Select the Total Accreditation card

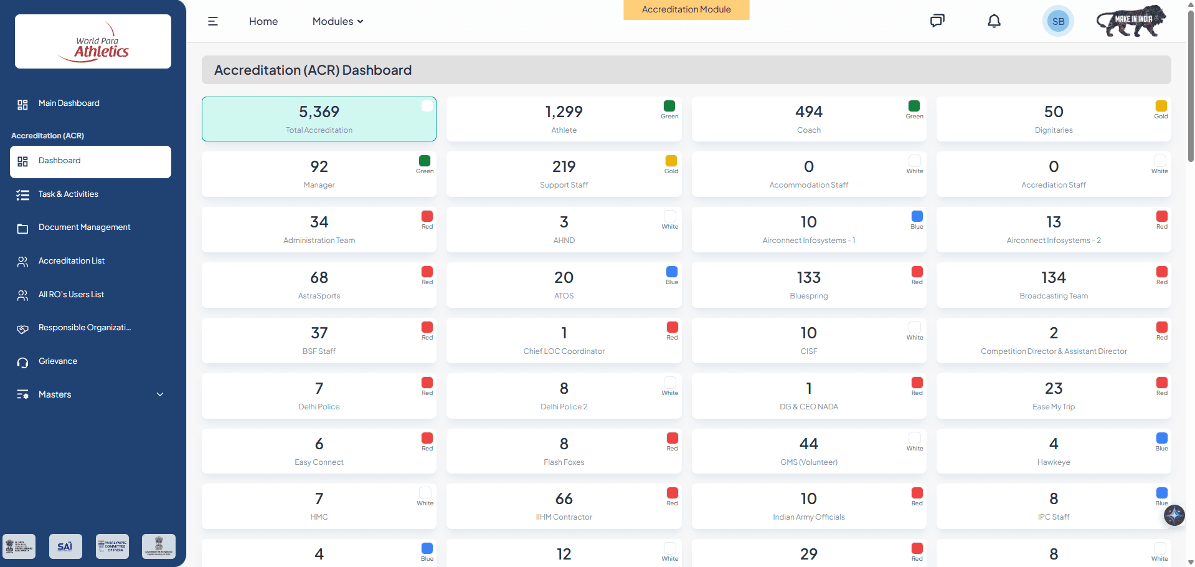point(319,119)
